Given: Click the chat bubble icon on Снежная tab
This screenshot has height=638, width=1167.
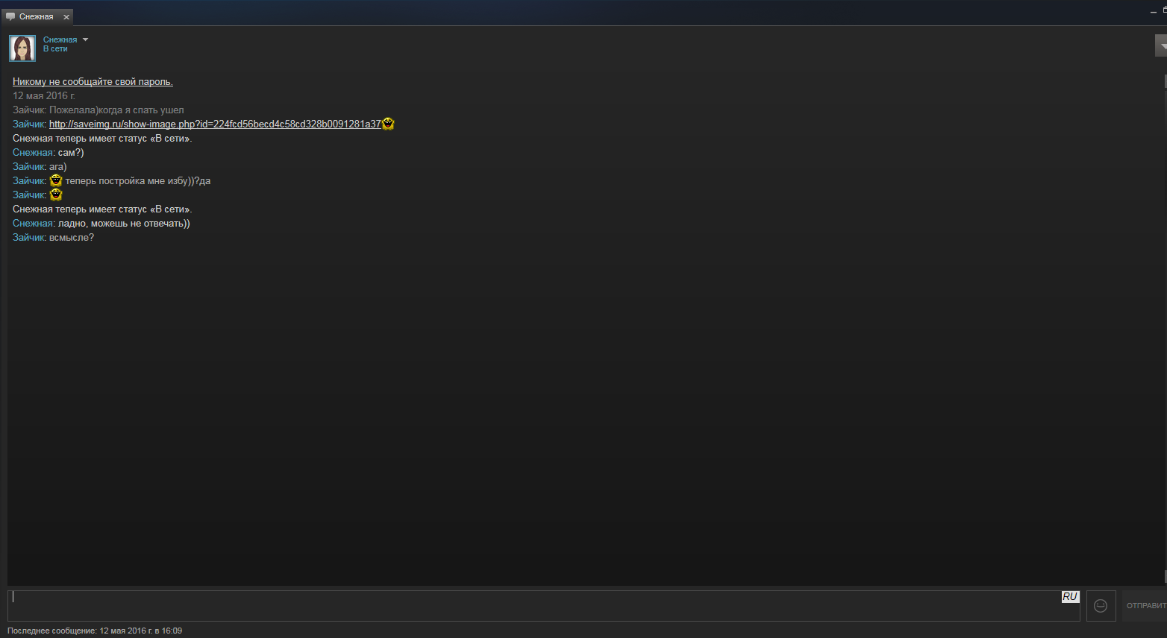Looking at the screenshot, I should 10,16.
